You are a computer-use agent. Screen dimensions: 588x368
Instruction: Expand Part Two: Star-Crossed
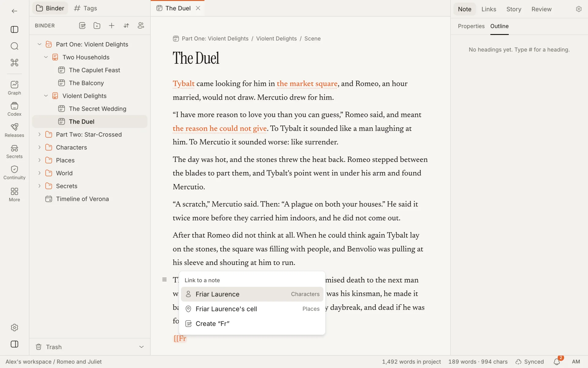pos(40,134)
